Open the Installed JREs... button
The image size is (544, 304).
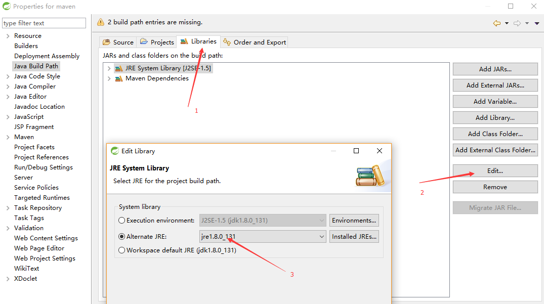pyautogui.click(x=354, y=237)
